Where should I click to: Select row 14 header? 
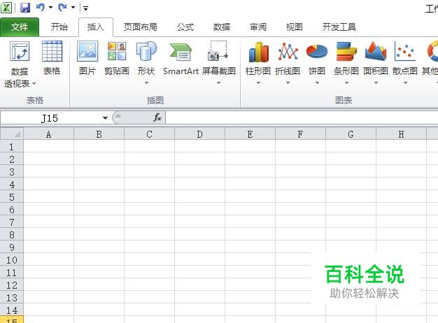pyautogui.click(x=12, y=310)
